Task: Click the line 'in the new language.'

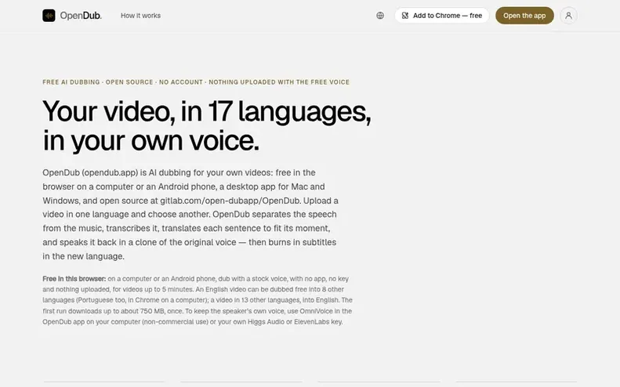Action: click(83, 256)
